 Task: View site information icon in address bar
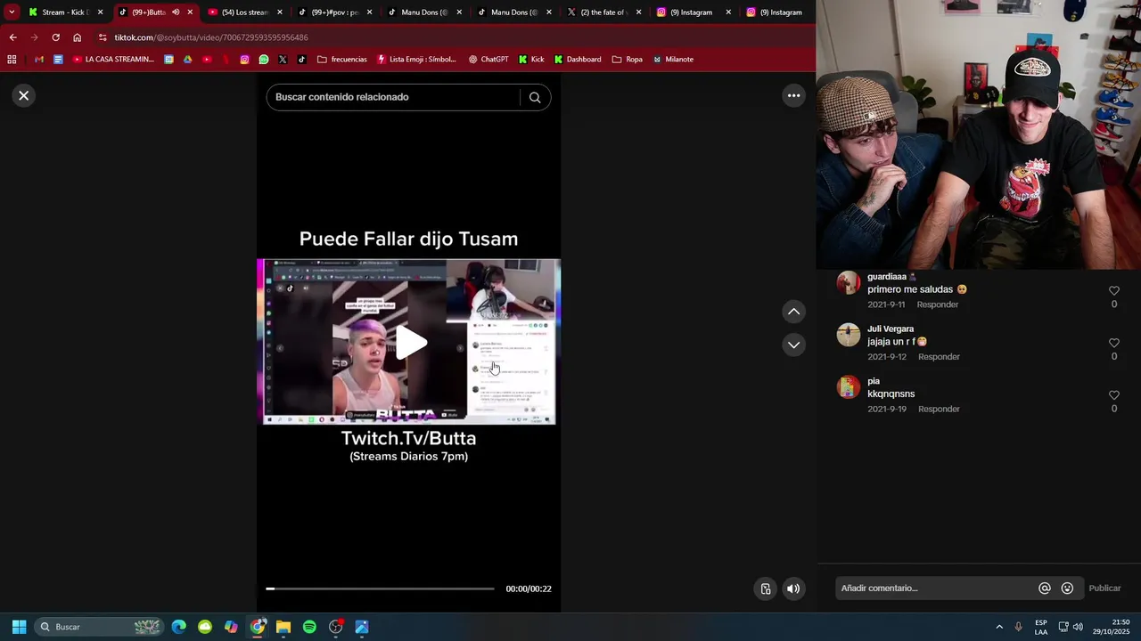(103, 37)
